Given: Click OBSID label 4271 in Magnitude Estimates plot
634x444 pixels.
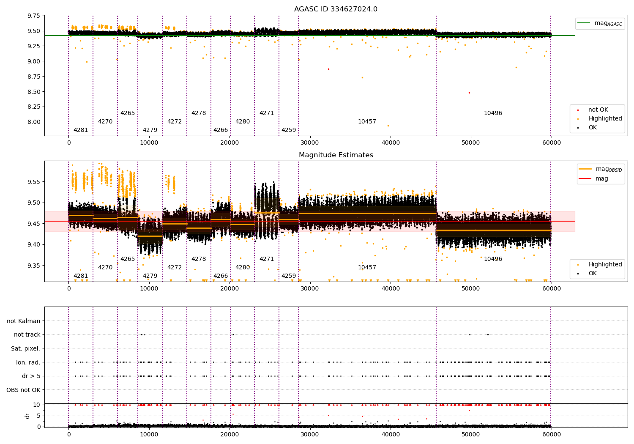Looking at the screenshot, I should point(267,259).
